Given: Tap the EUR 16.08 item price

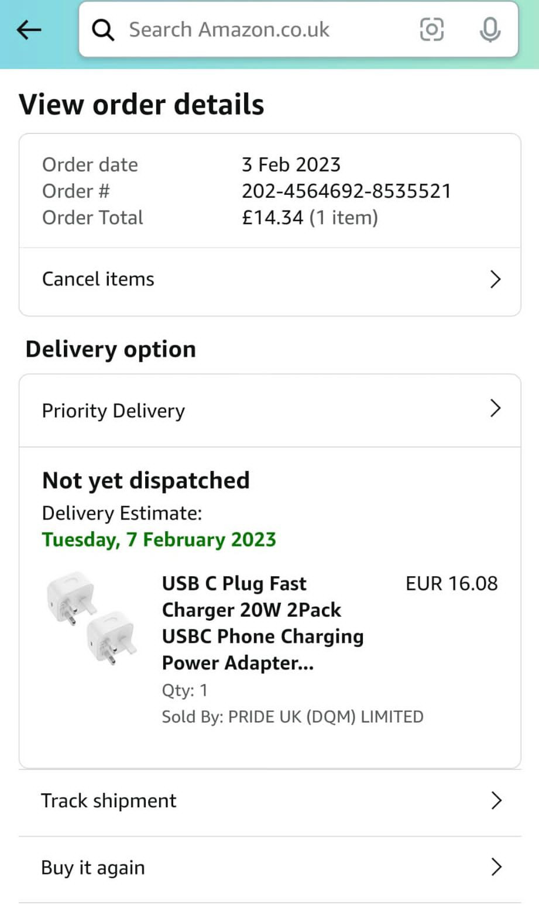Looking at the screenshot, I should (451, 583).
